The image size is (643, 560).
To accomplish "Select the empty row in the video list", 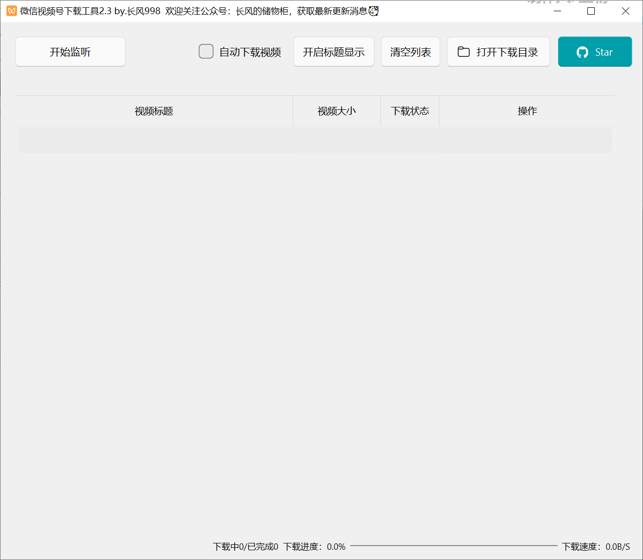I will click(315, 141).
